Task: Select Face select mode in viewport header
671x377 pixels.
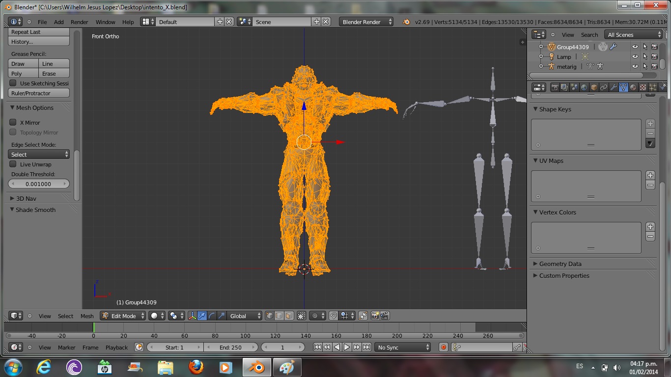Action: (x=289, y=316)
